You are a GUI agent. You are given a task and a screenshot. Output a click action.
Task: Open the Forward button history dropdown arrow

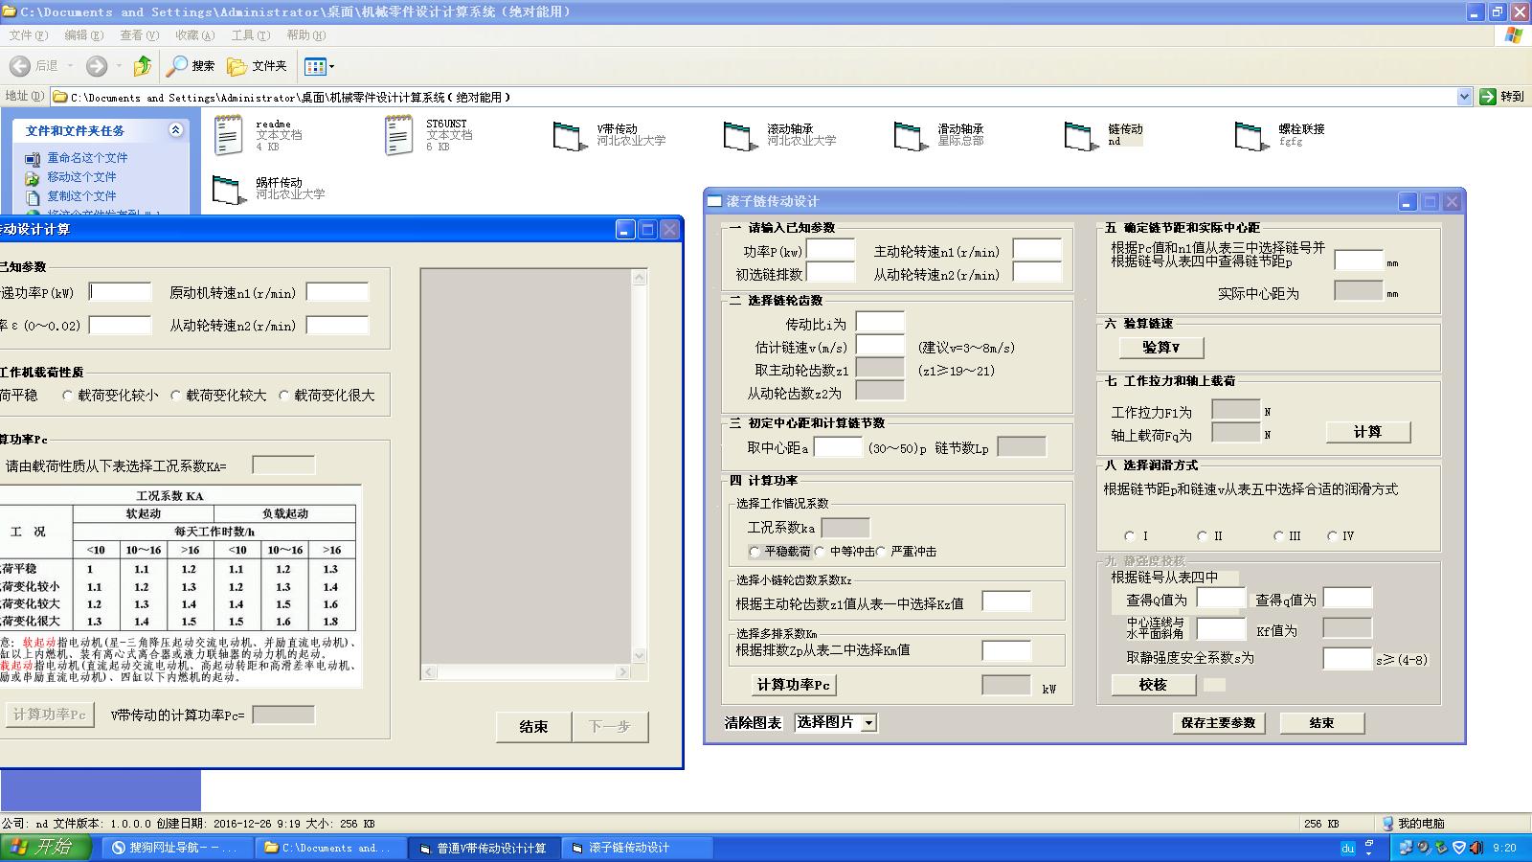click(119, 66)
